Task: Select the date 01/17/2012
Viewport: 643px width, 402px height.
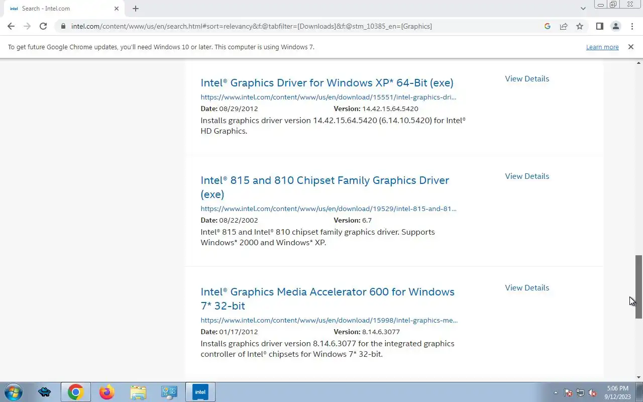Action: coord(239,332)
